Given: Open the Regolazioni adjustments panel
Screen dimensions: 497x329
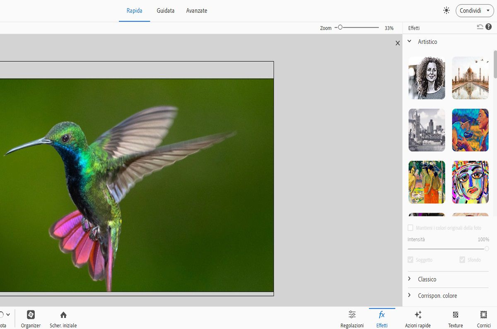Looking at the screenshot, I should pyautogui.click(x=352, y=319).
